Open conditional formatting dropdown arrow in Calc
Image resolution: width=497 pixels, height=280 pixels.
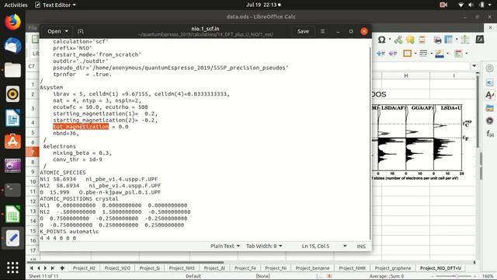[x=467, y=54]
